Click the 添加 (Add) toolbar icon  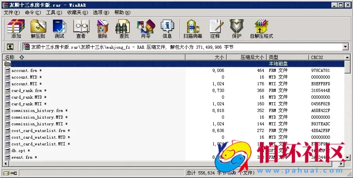coord(16,29)
